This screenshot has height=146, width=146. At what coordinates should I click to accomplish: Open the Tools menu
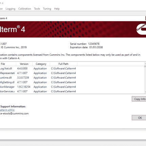coord(37,9)
